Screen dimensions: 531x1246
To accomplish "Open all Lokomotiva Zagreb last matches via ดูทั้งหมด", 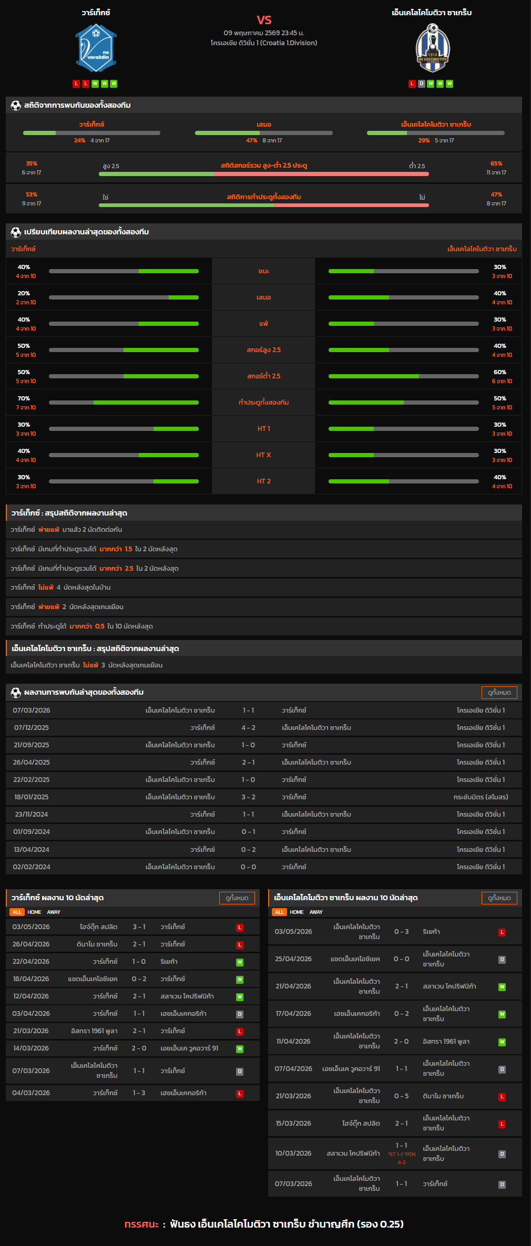I will pyautogui.click(x=499, y=898).
